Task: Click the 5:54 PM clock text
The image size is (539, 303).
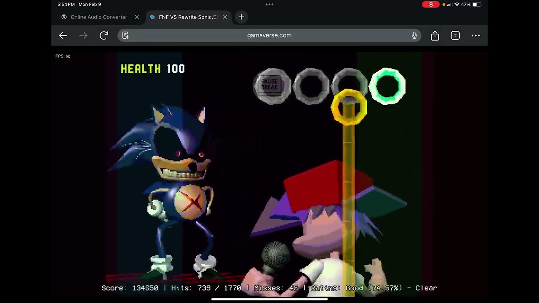Action: pos(66,5)
